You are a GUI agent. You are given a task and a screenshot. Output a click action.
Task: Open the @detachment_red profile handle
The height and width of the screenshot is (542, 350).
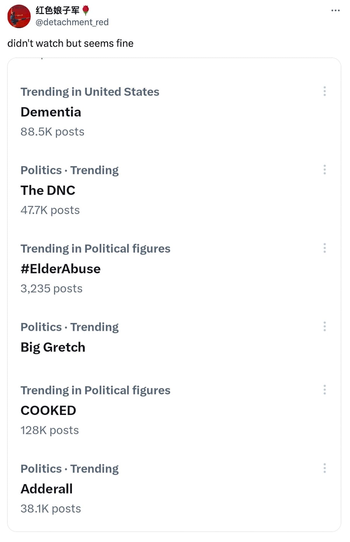point(72,22)
